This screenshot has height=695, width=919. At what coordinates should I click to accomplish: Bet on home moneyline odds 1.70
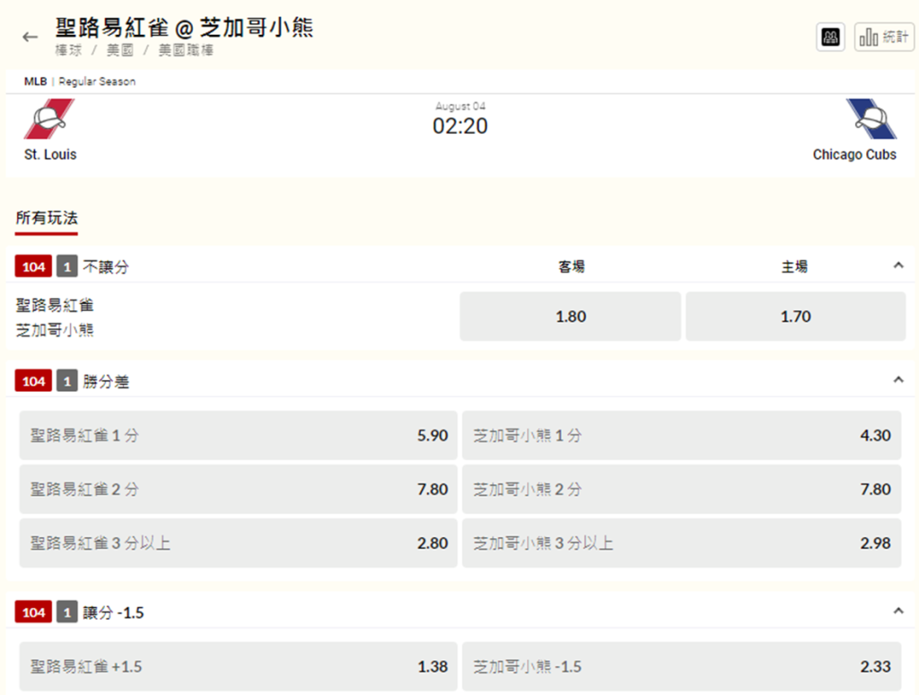tap(795, 317)
